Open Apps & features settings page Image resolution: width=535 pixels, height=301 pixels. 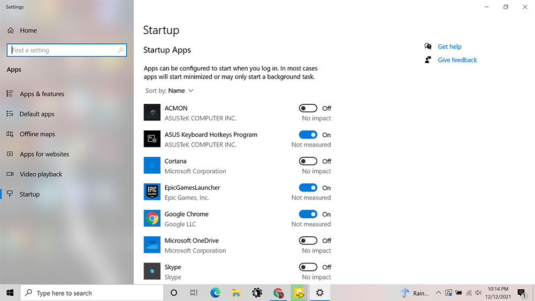coord(42,94)
